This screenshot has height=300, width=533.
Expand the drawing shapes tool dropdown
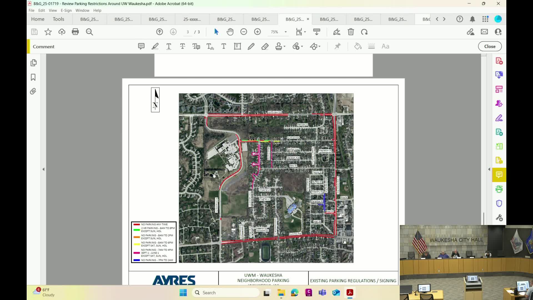320,46
